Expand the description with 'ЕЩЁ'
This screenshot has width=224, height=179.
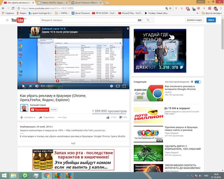(x=73, y=143)
